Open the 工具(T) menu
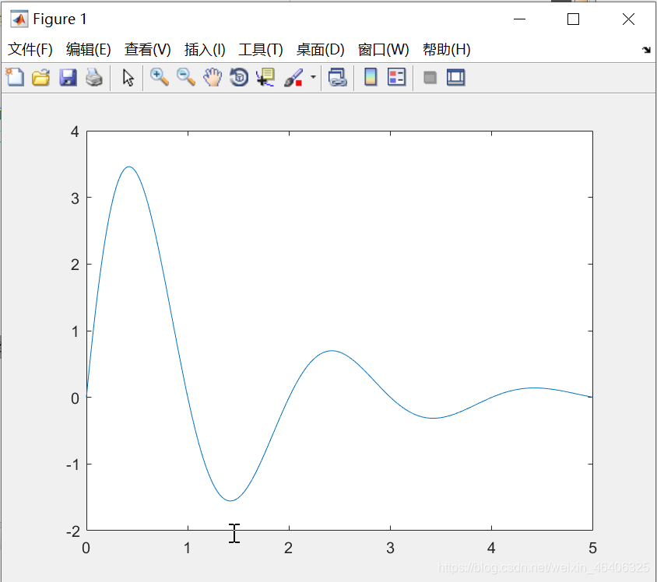 click(x=261, y=49)
